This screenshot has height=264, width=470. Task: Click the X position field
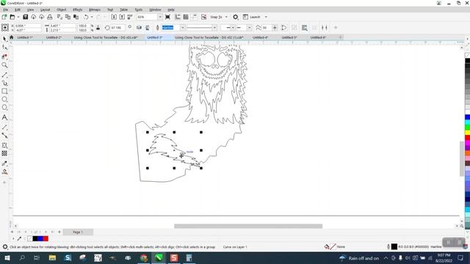point(28,26)
